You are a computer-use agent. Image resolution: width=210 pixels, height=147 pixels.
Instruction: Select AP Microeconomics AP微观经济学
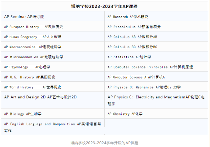point(52,56)
